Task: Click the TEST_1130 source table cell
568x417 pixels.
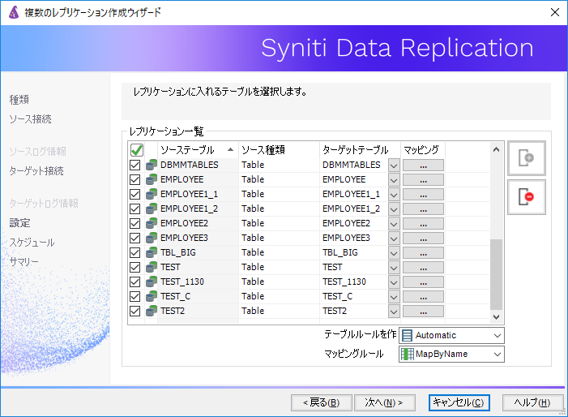Action: [x=198, y=282]
